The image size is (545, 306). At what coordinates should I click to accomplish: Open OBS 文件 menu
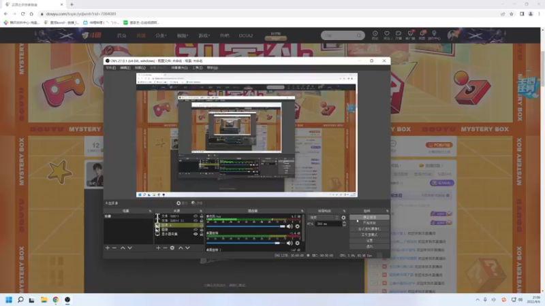pyautogui.click(x=110, y=68)
